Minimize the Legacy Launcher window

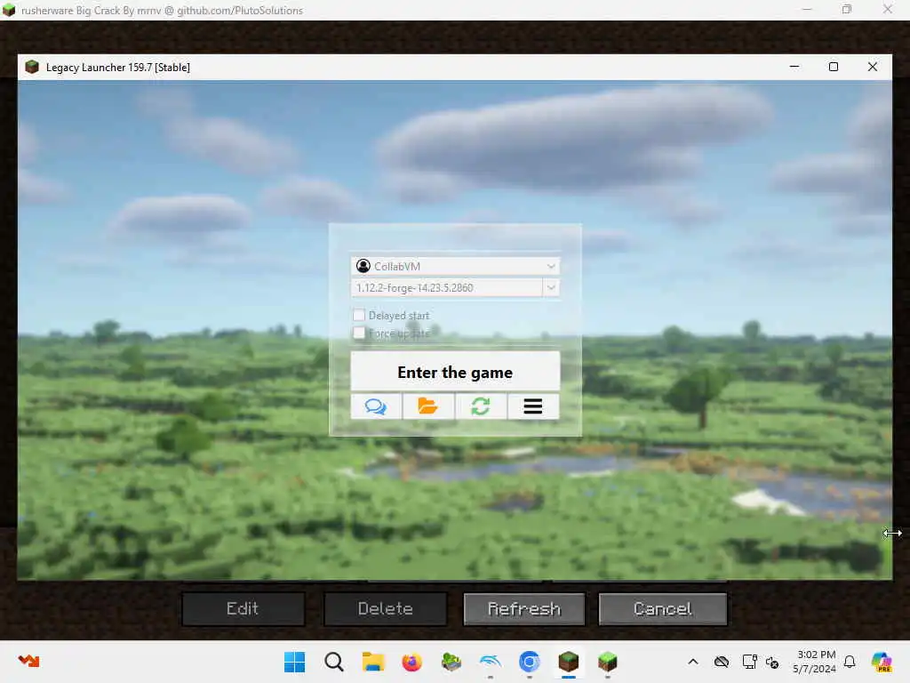794,67
